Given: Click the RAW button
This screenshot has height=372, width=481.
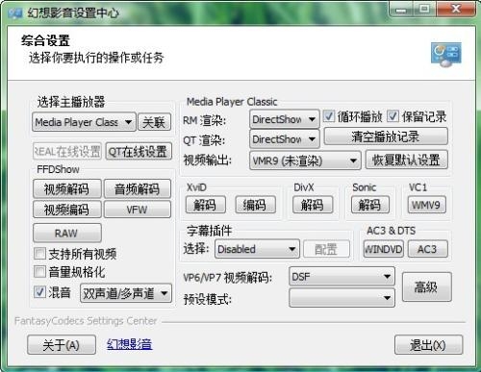Looking at the screenshot, I should click(x=67, y=233).
